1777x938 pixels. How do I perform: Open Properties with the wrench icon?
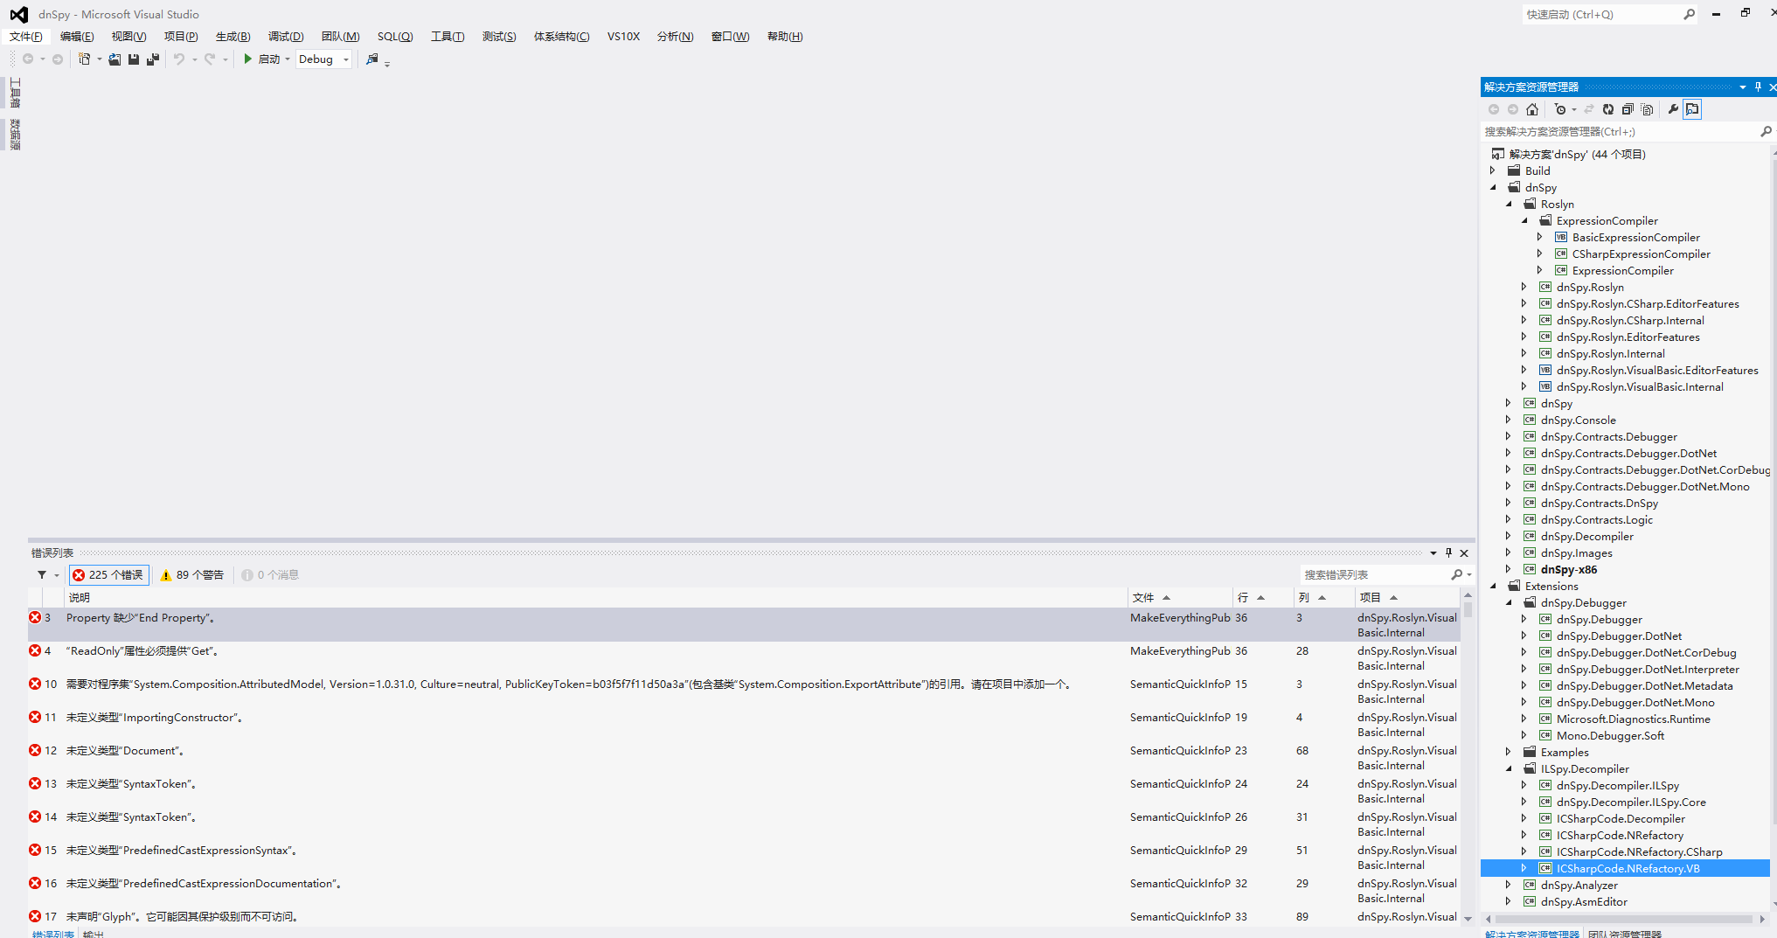click(x=1673, y=109)
